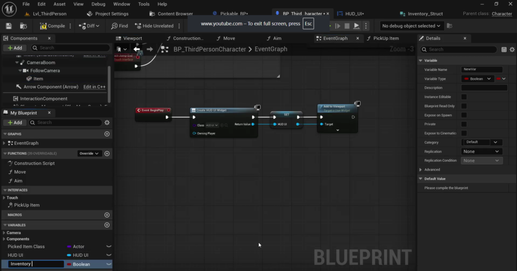Expand the Camera variables category
Viewport: 517px width, 271px height.
click(x=4, y=233)
